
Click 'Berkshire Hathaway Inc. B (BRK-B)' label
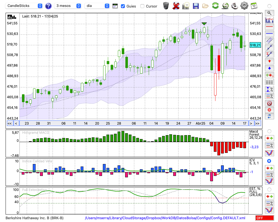[34, 218]
